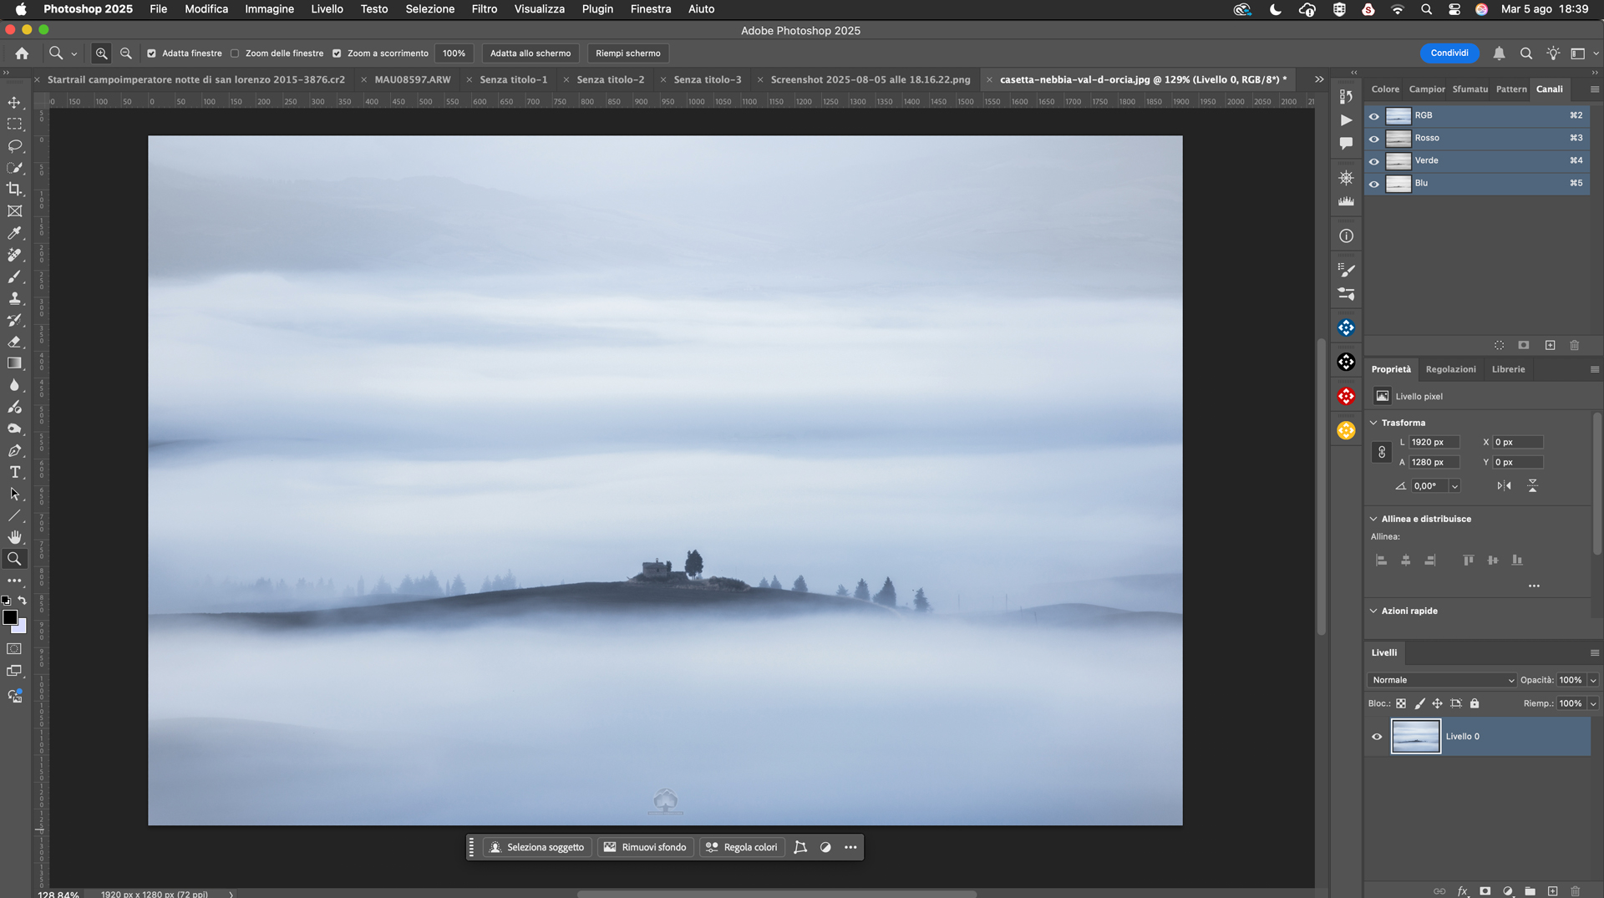Select the Rectangular Marquee tool
The height and width of the screenshot is (898, 1604).
pos(15,124)
